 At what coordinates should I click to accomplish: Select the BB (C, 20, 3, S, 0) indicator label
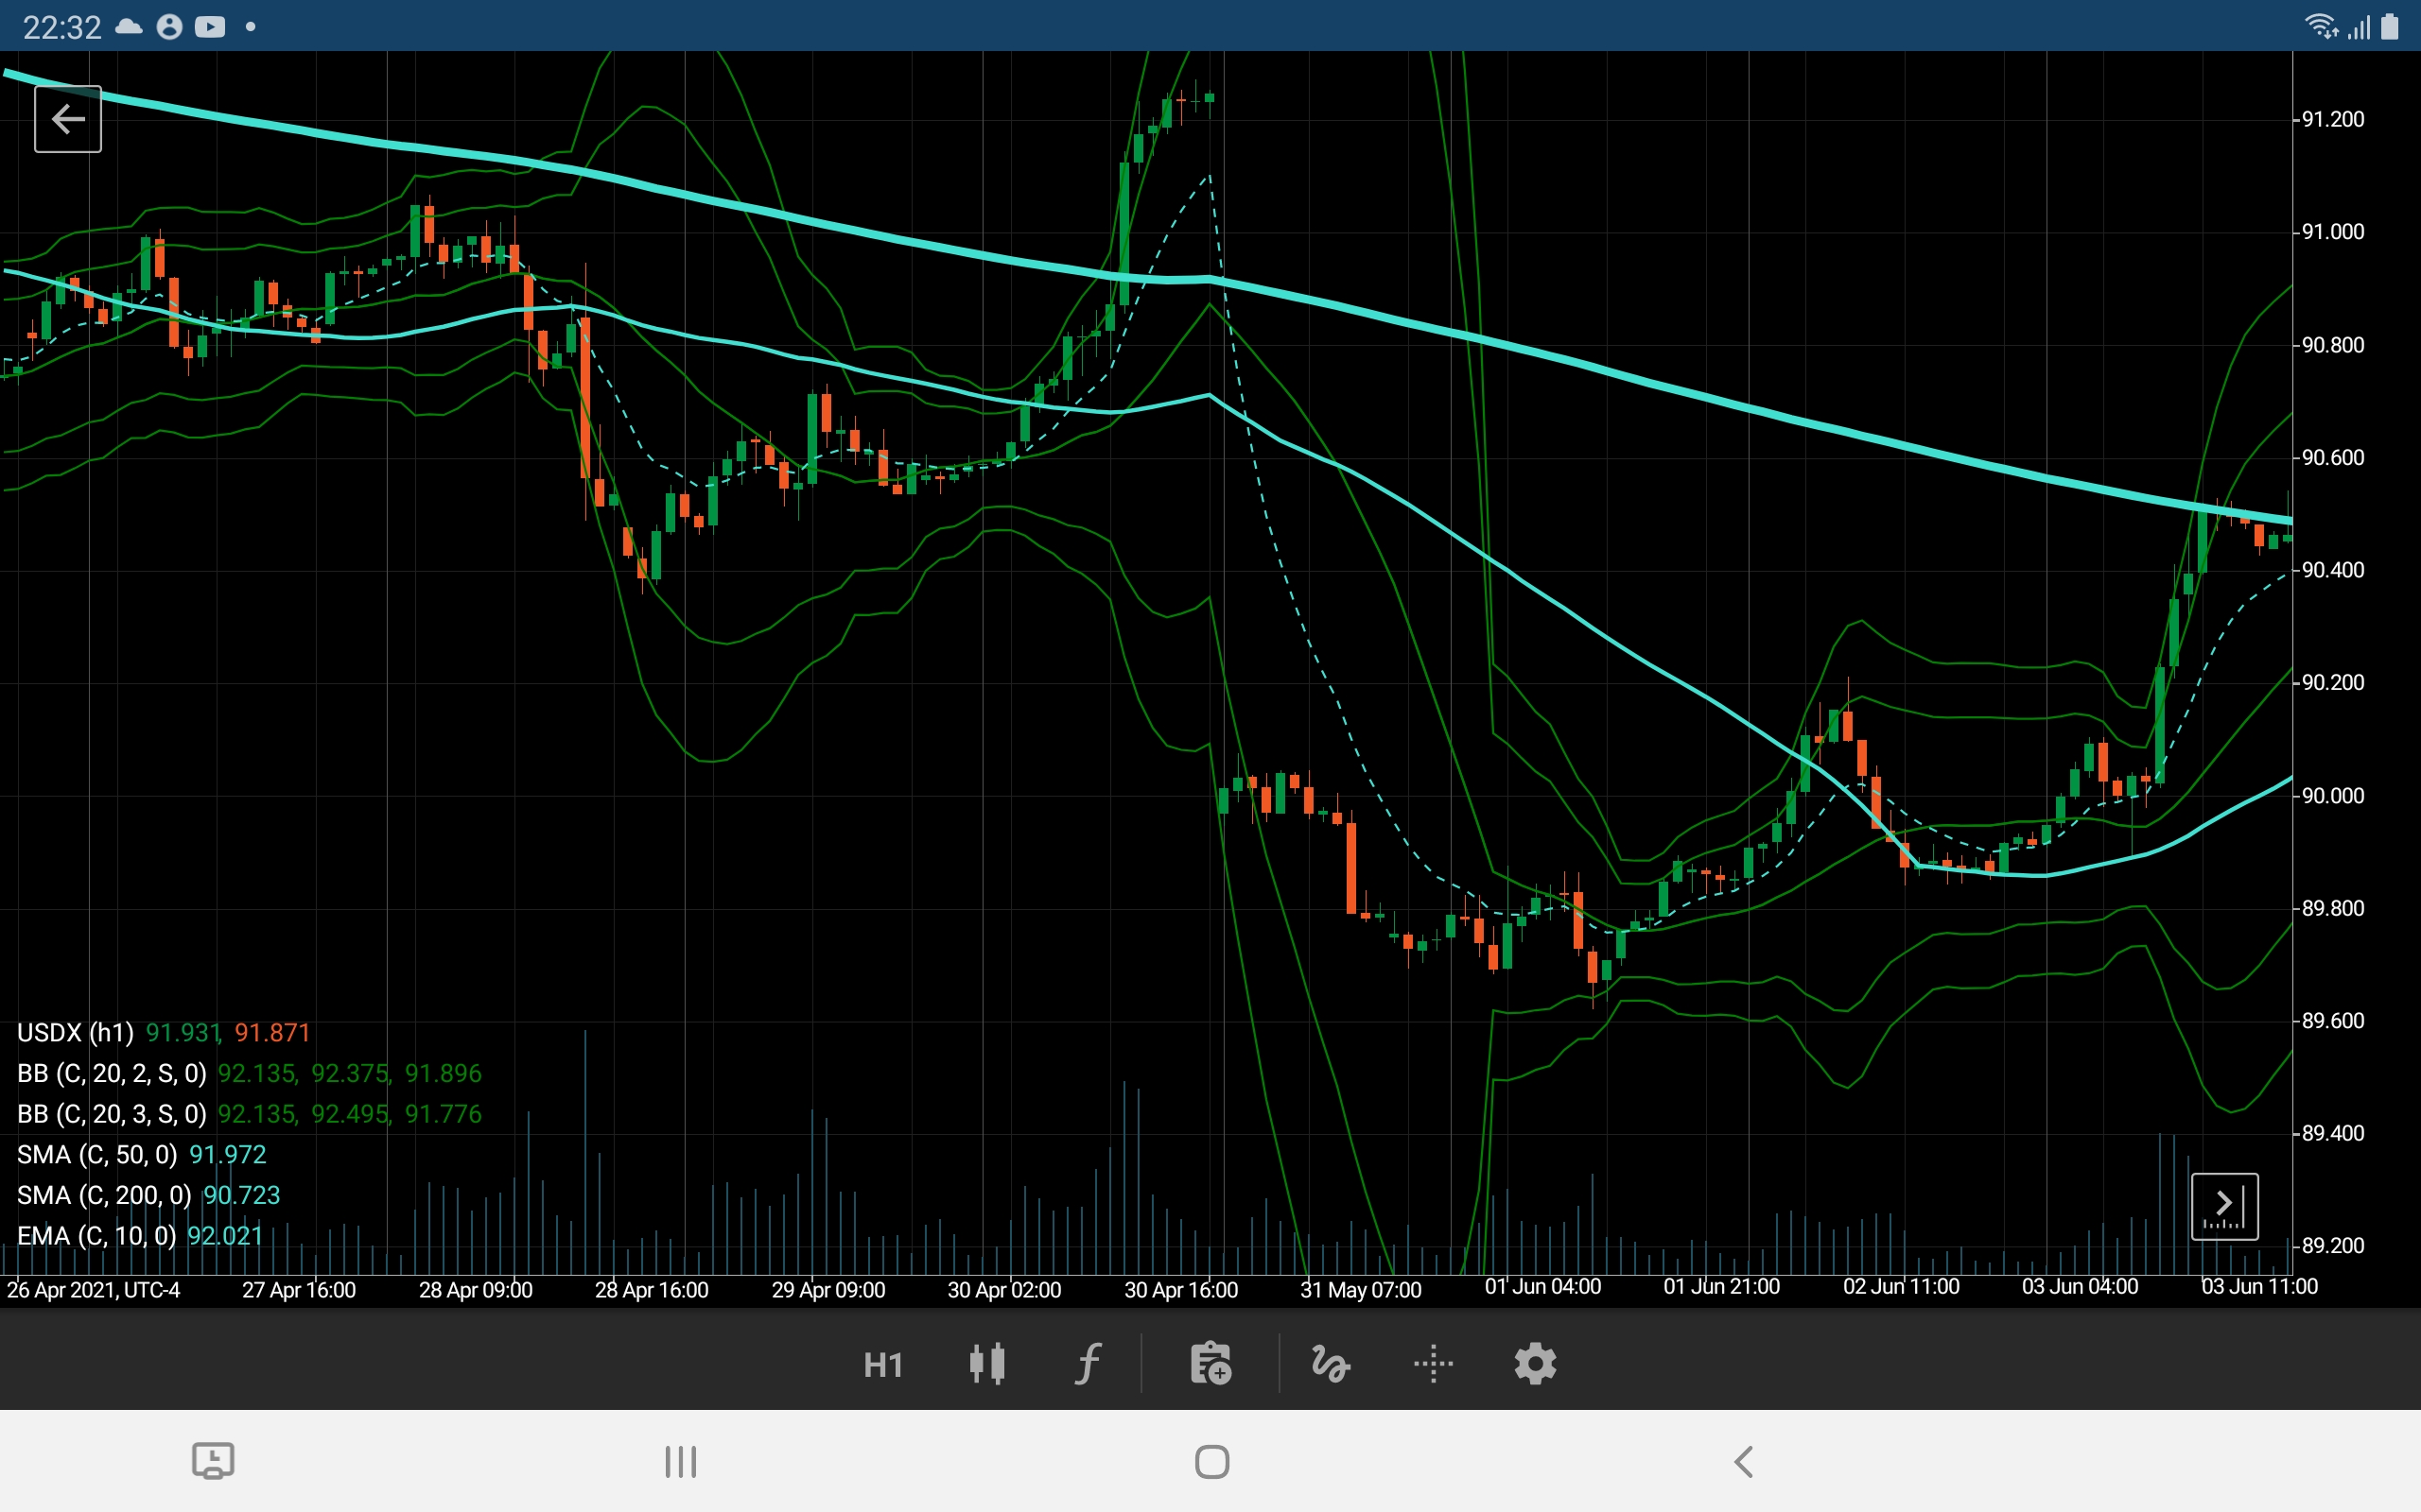click(112, 1114)
